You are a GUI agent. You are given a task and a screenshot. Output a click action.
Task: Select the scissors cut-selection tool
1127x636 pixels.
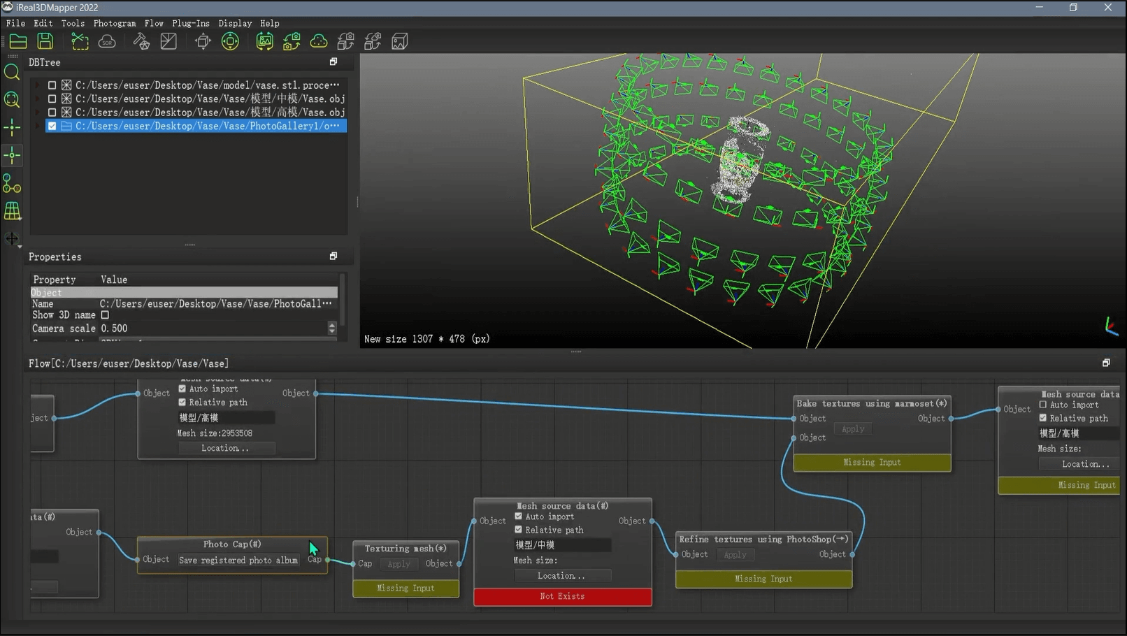pyautogui.click(x=80, y=42)
